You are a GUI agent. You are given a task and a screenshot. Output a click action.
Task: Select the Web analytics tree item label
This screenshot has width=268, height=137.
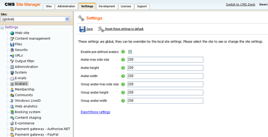pos(26,106)
